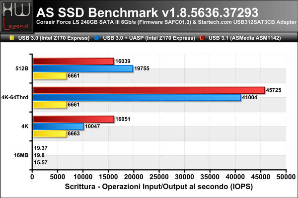Click the yellow USB 3.0 legend swatch

click(x=12, y=38)
